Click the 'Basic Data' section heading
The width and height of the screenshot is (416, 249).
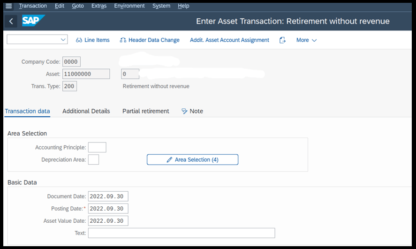[22, 182]
